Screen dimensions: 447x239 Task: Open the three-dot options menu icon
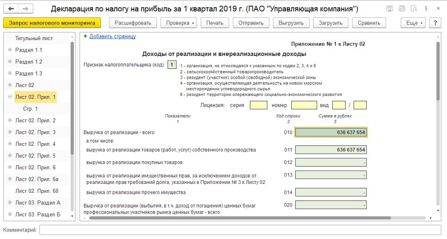pos(426,9)
